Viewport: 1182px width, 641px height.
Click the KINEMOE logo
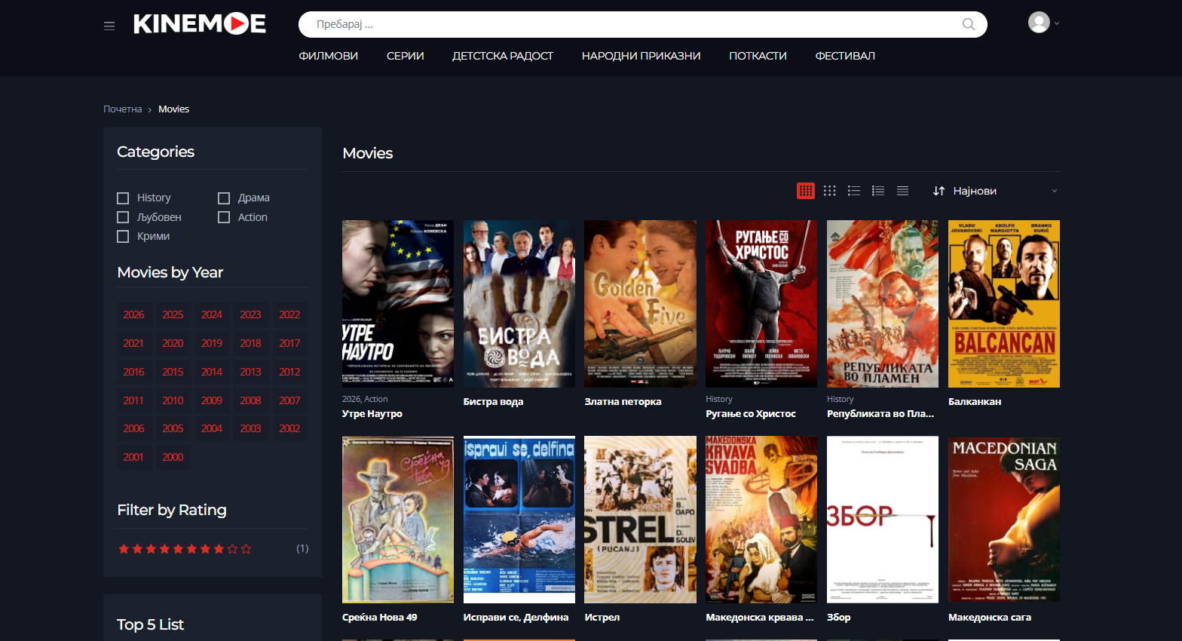point(200,24)
